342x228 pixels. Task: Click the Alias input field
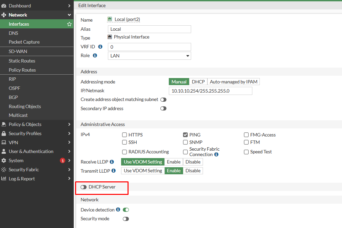[150, 29]
